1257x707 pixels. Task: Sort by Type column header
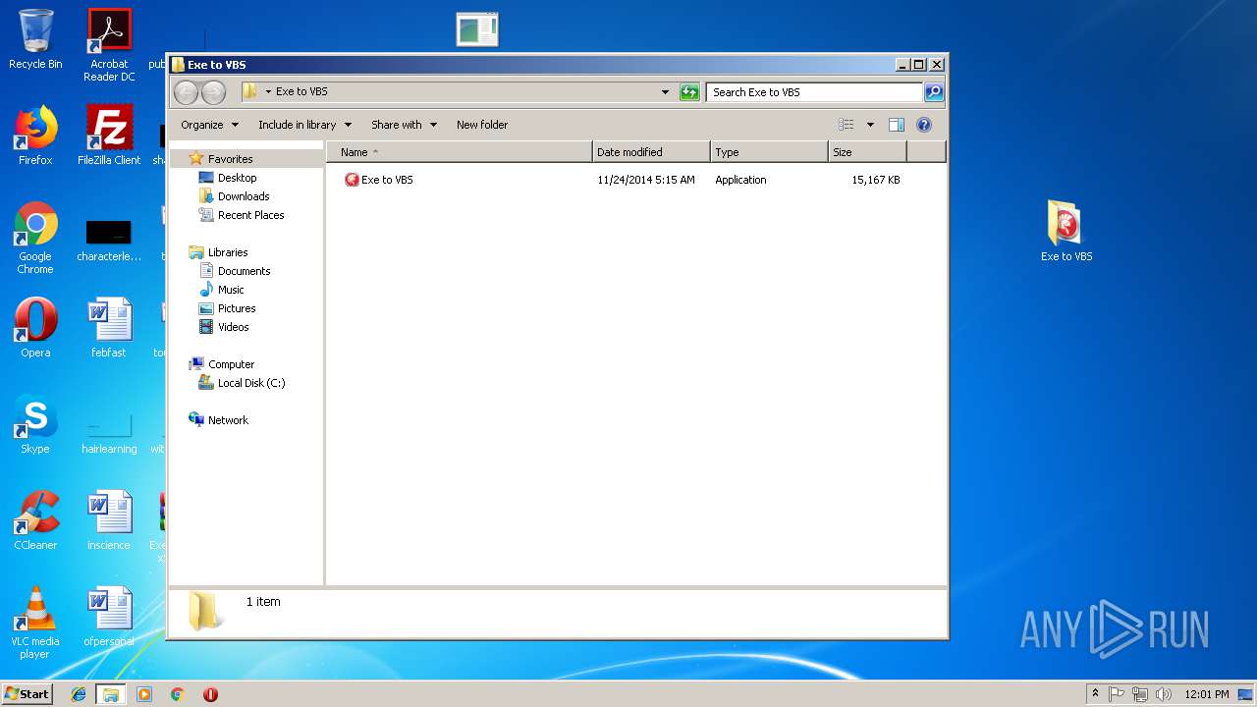[x=769, y=152]
